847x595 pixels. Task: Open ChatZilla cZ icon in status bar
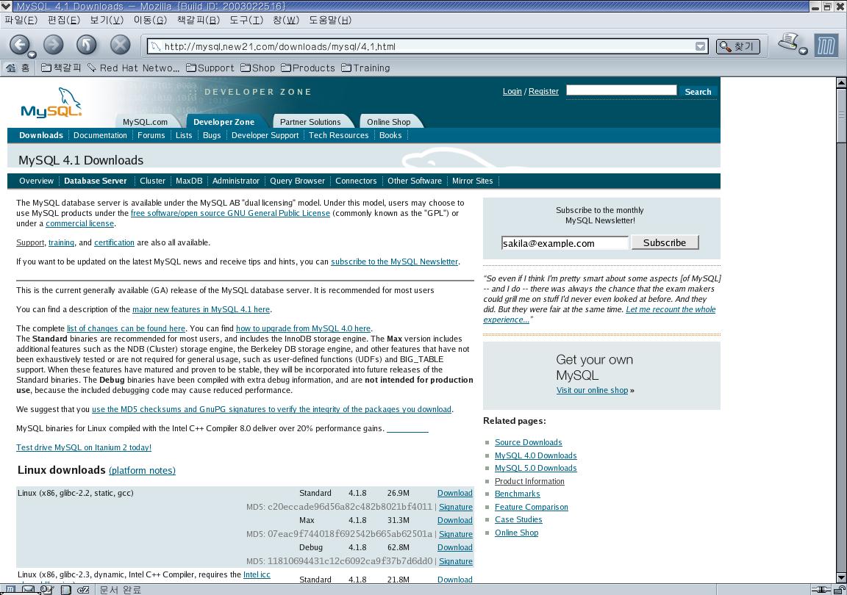click(83, 590)
